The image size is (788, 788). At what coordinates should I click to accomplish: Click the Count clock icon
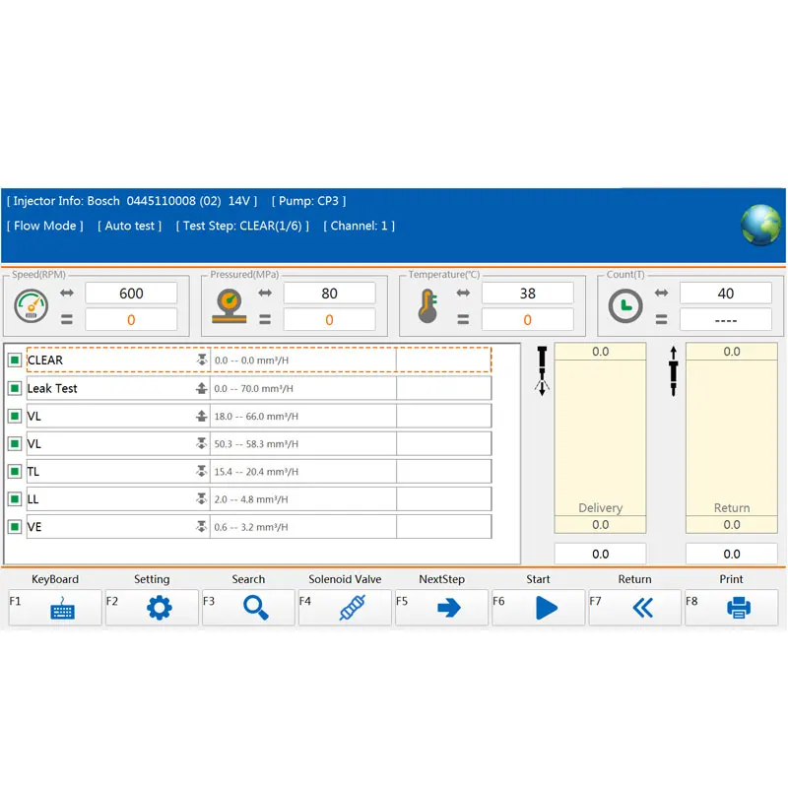[x=625, y=305]
